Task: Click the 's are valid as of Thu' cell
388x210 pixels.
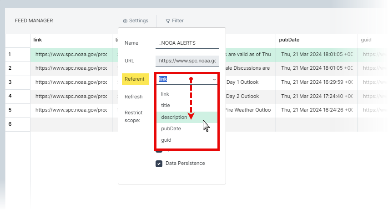Action: coord(251,55)
